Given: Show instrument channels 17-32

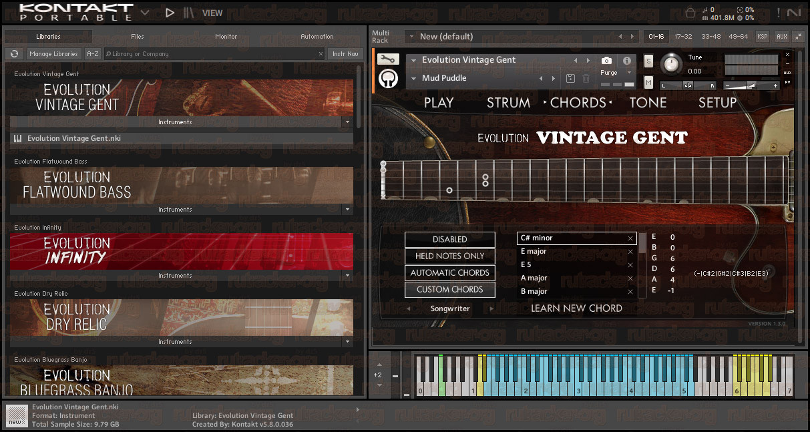Looking at the screenshot, I should pyautogui.click(x=683, y=37).
